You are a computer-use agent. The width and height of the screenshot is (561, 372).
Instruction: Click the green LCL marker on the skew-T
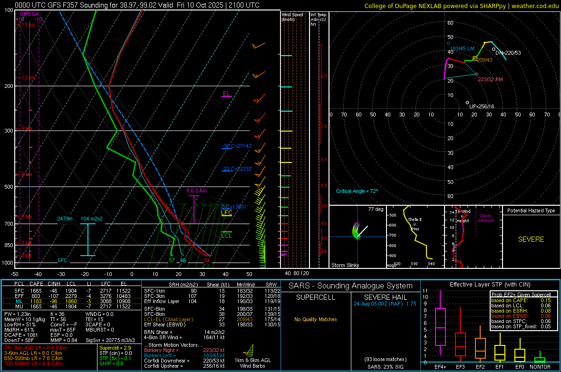click(226, 235)
